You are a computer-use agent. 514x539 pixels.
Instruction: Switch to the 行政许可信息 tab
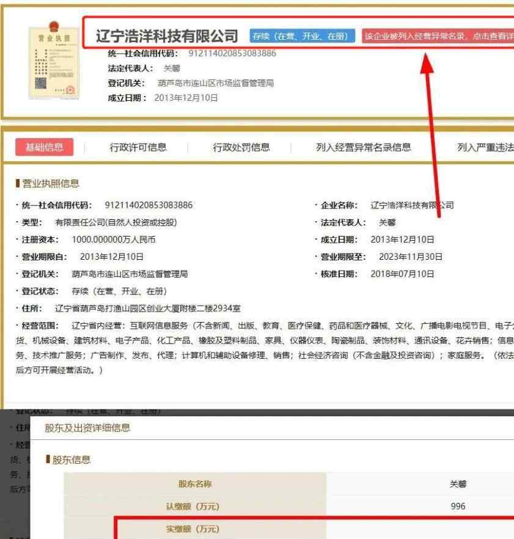pos(138,147)
